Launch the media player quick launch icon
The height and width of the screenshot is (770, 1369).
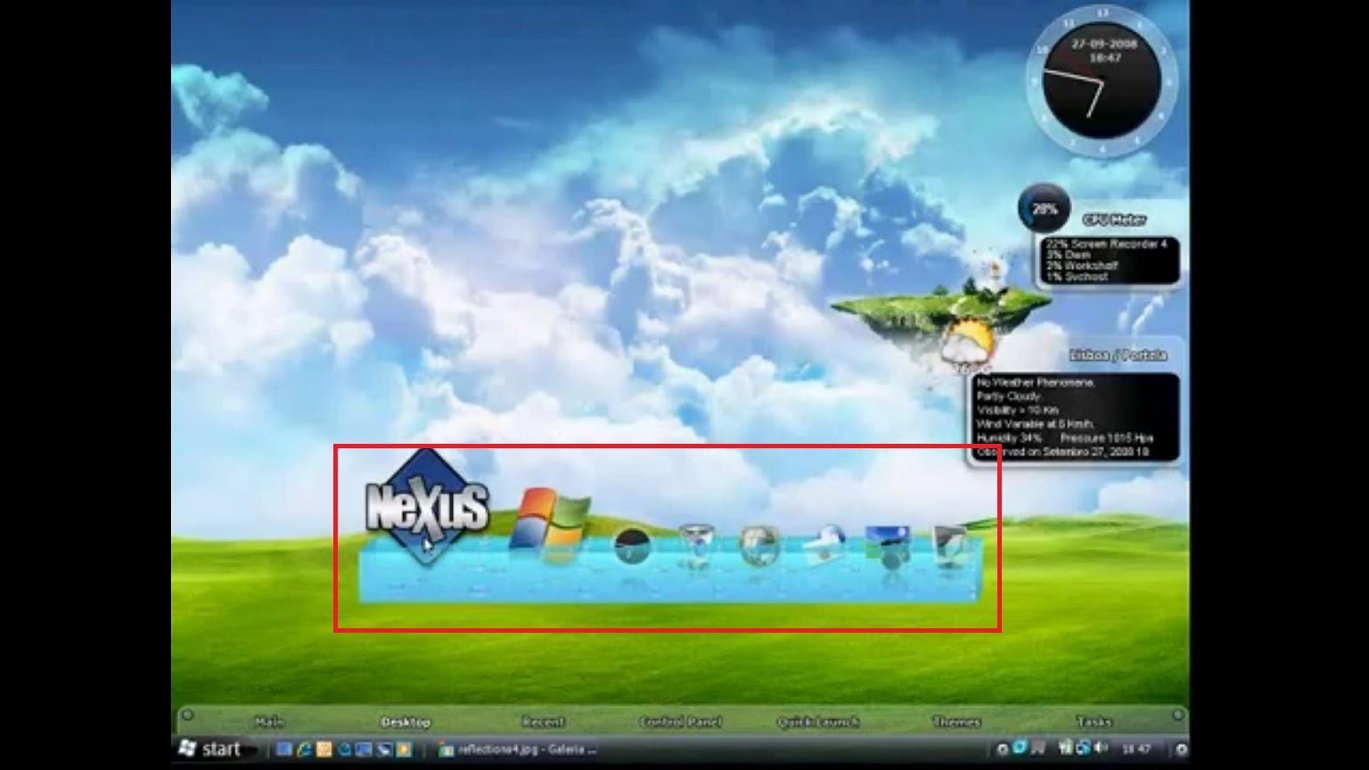click(404, 750)
